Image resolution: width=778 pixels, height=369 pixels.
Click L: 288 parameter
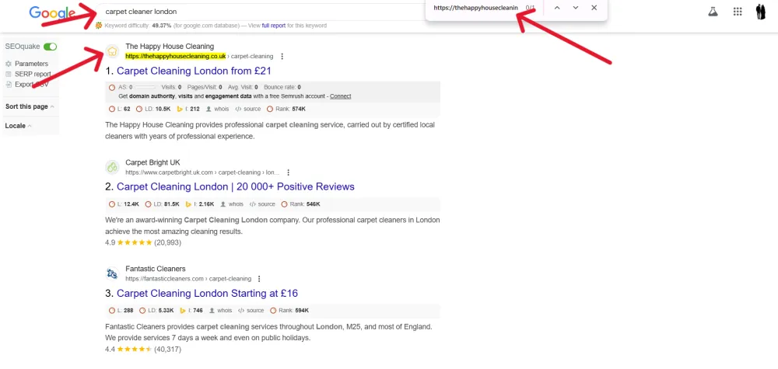(121, 311)
